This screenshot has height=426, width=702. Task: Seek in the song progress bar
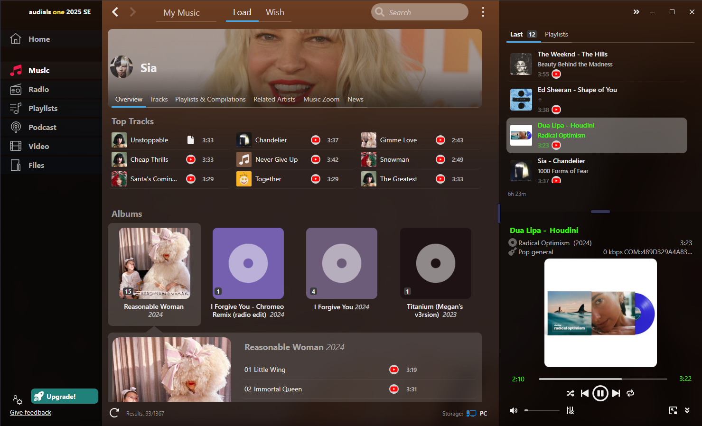coord(603,379)
